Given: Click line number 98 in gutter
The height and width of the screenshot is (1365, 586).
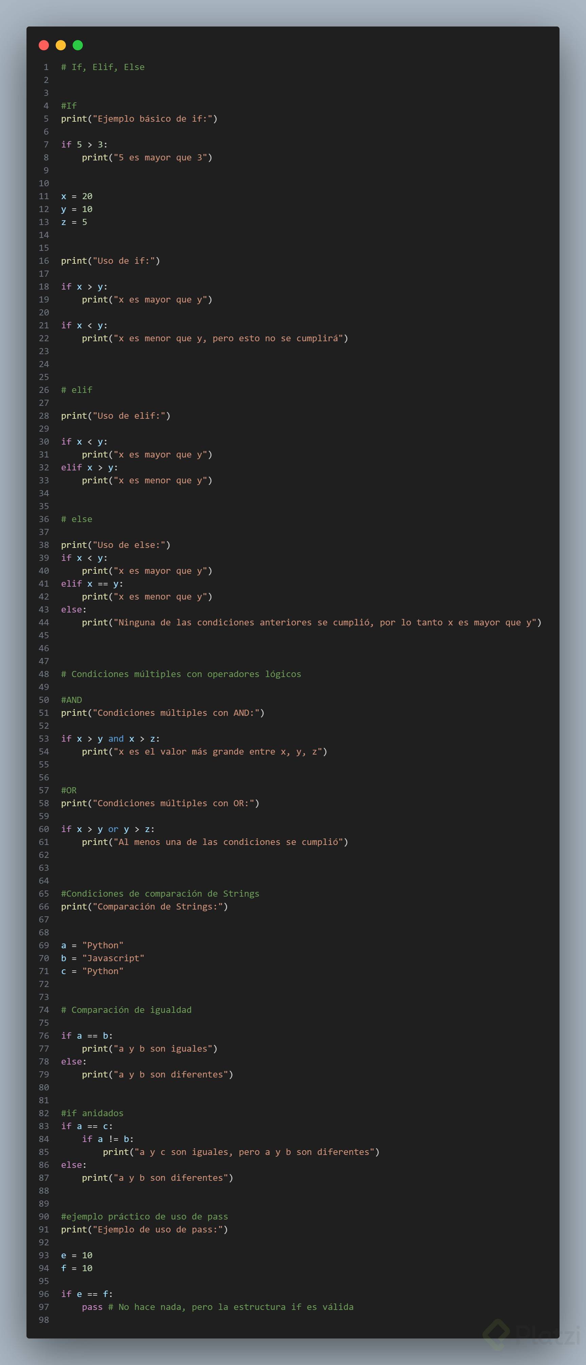Looking at the screenshot, I should point(44,1320).
